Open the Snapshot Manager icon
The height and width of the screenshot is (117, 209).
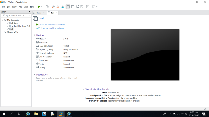[x=62, y=7]
